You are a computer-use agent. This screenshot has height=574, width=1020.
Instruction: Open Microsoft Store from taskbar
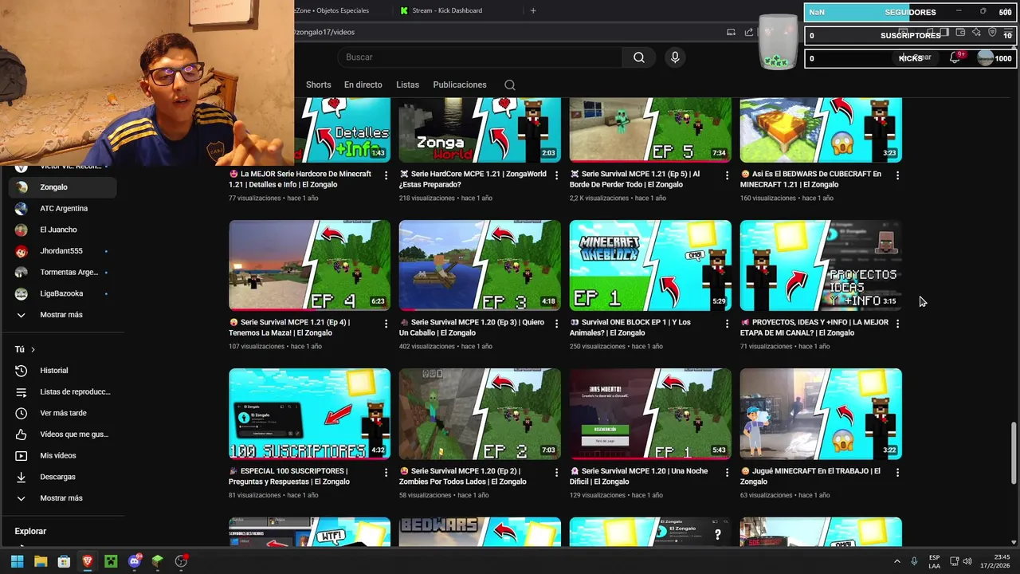click(x=64, y=561)
